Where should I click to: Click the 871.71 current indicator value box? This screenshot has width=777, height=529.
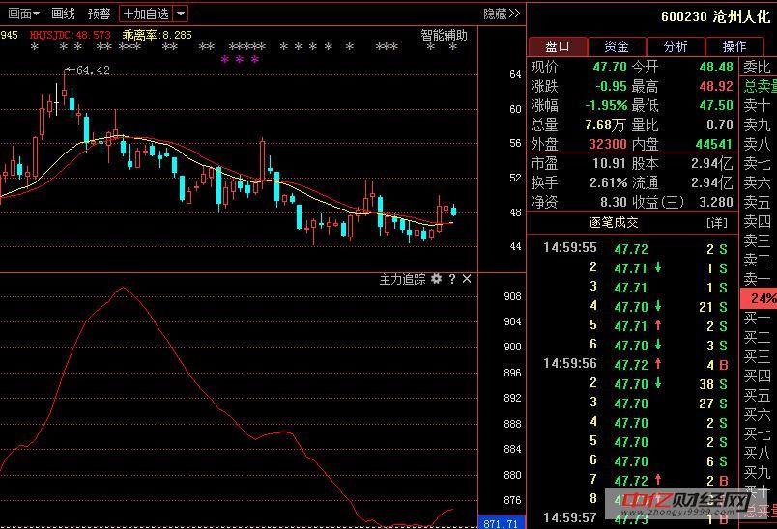(x=501, y=523)
